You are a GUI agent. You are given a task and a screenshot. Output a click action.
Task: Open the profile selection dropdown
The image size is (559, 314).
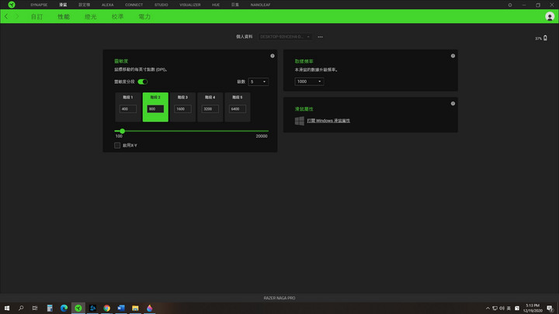click(x=285, y=36)
